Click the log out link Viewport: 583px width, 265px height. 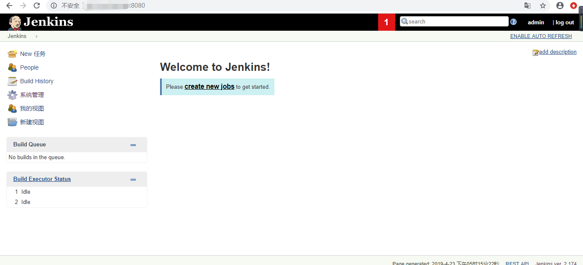tap(565, 23)
